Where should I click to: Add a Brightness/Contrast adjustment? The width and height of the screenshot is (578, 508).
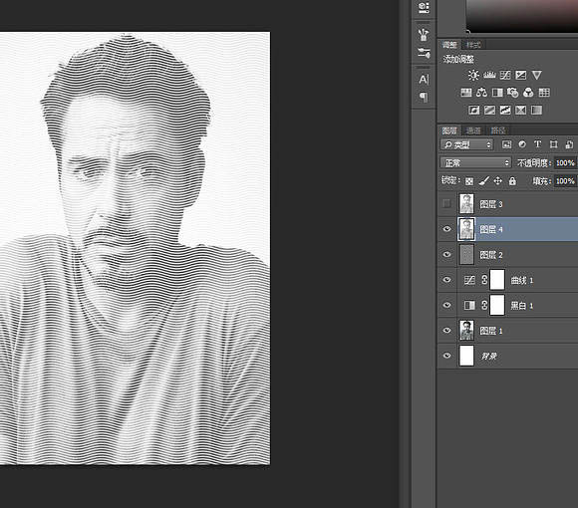(x=473, y=75)
